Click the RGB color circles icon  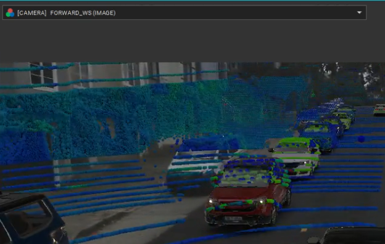coord(10,13)
